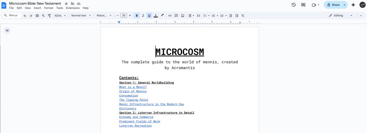
Task: Open the View menu
Action: click(x=28, y=8)
